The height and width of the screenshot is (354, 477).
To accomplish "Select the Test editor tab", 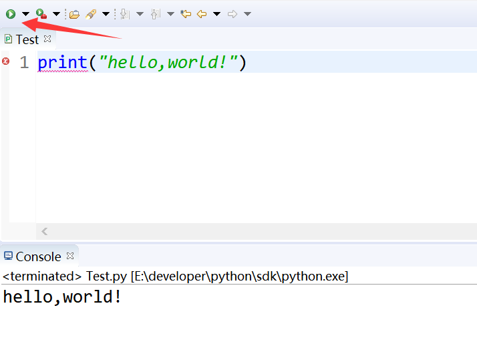I will (x=27, y=39).
